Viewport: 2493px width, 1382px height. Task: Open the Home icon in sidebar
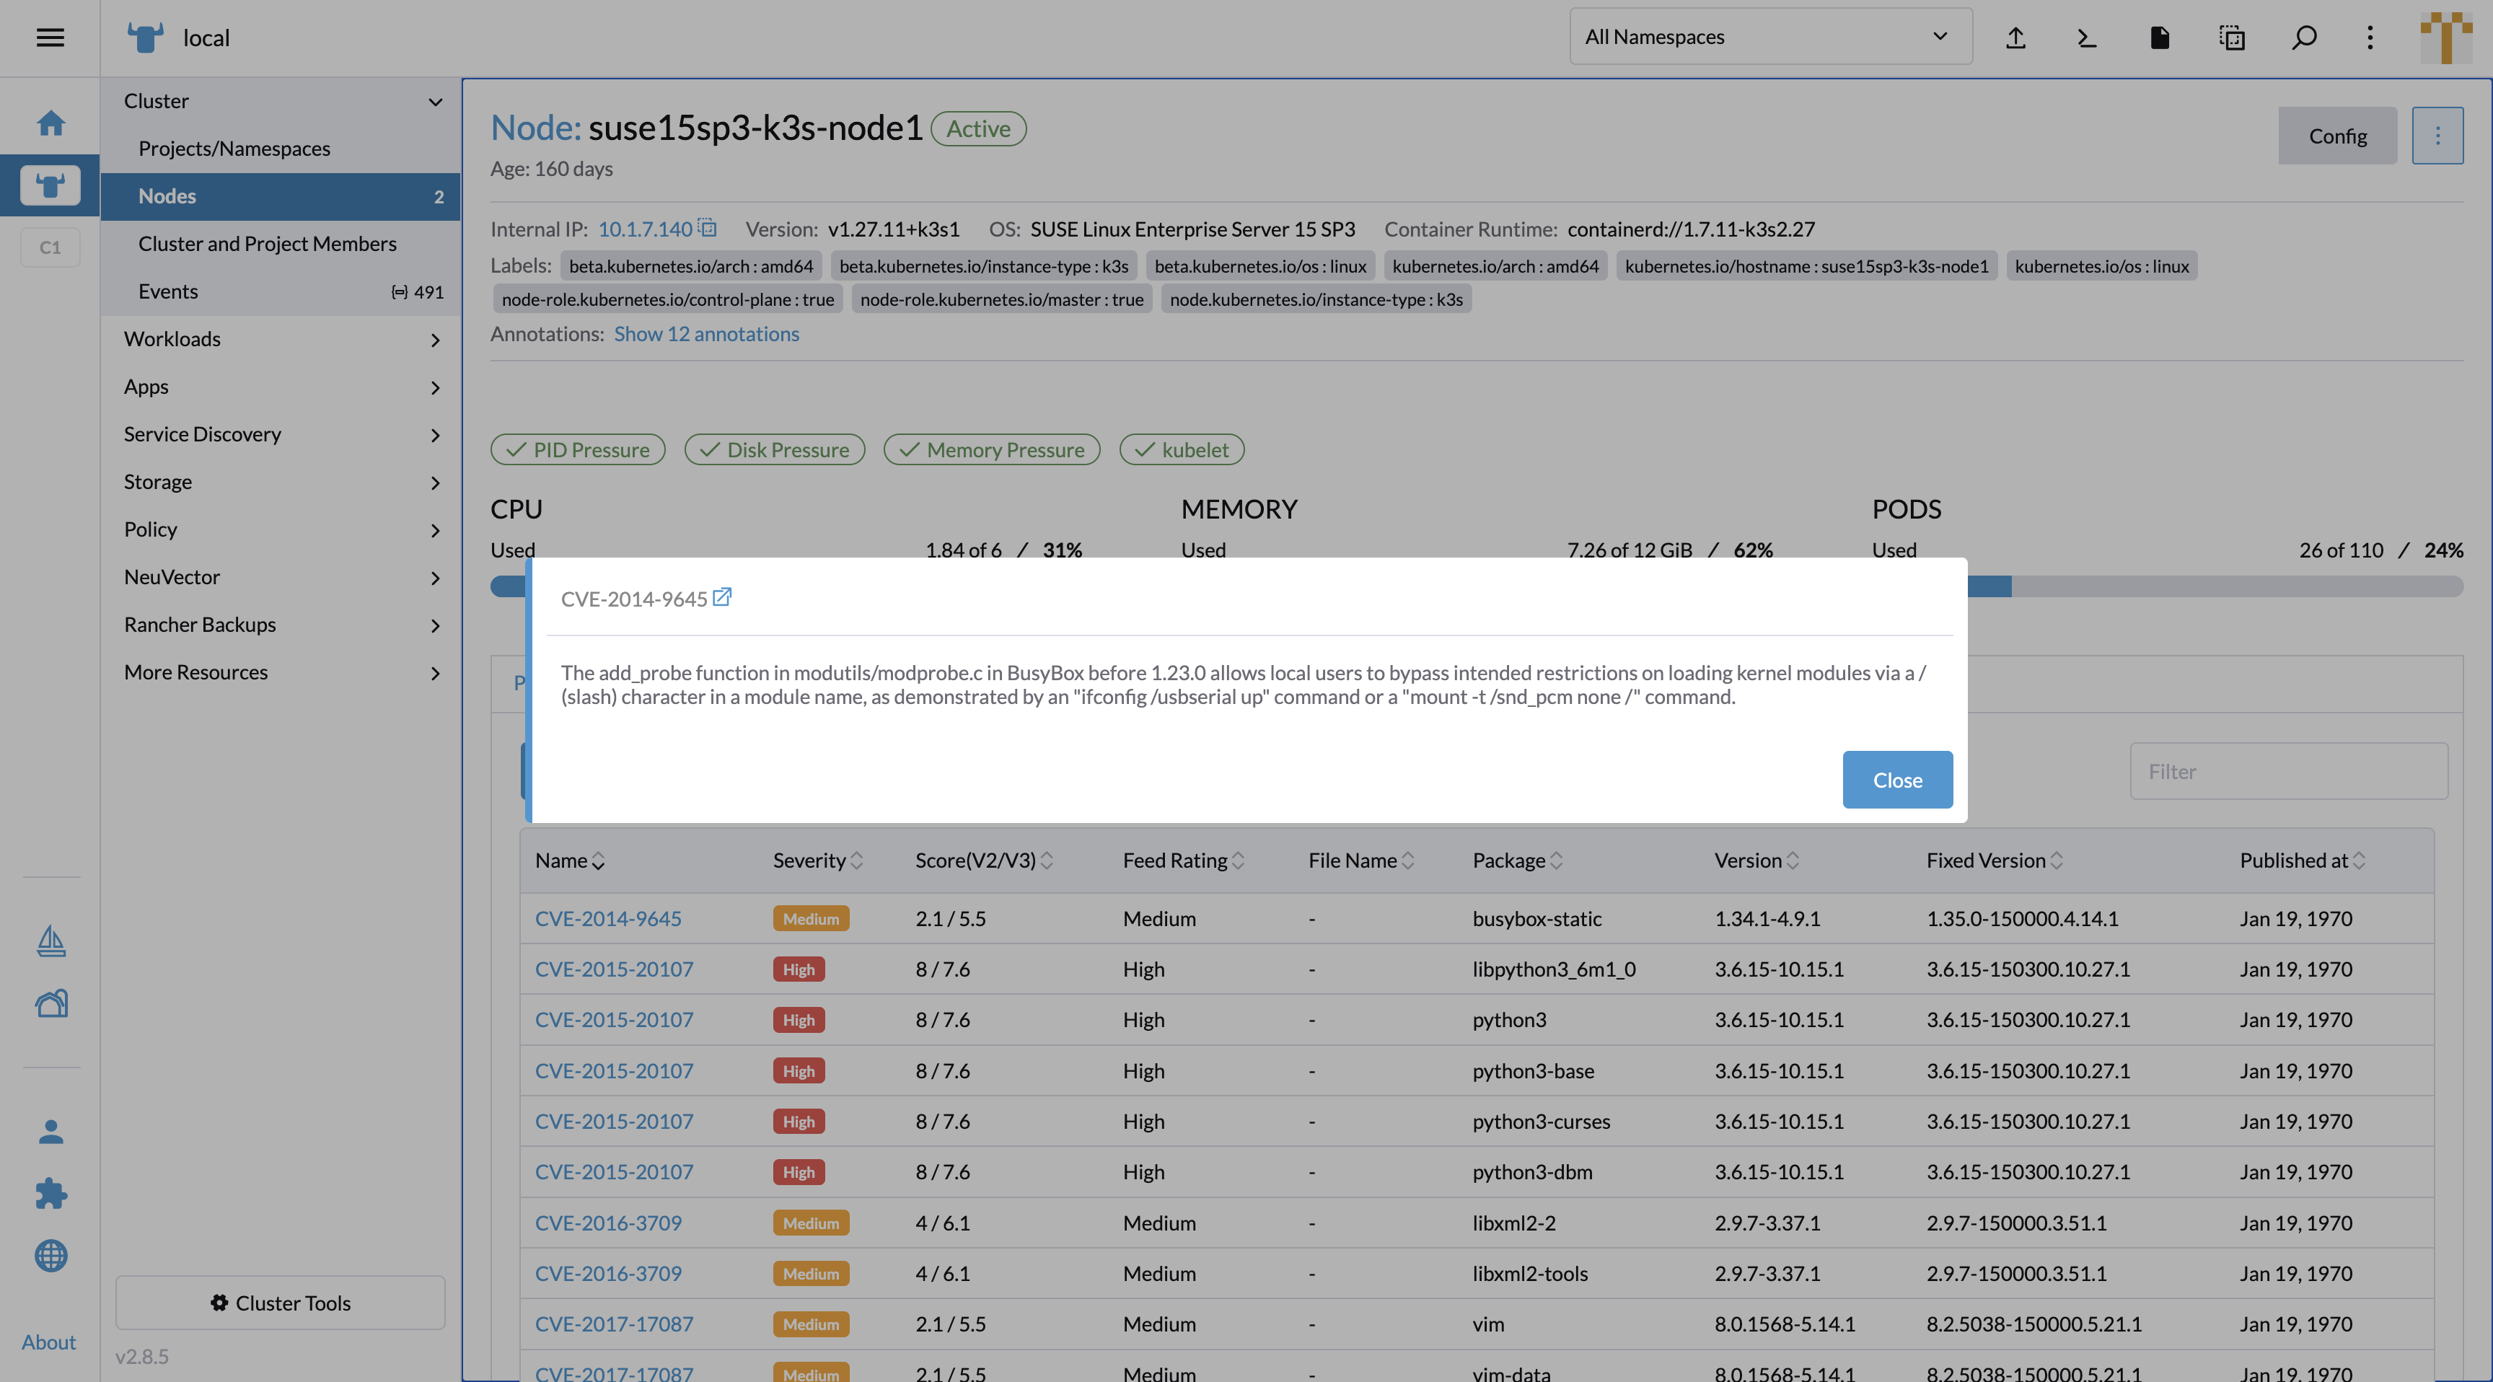pyautogui.click(x=50, y=123)
